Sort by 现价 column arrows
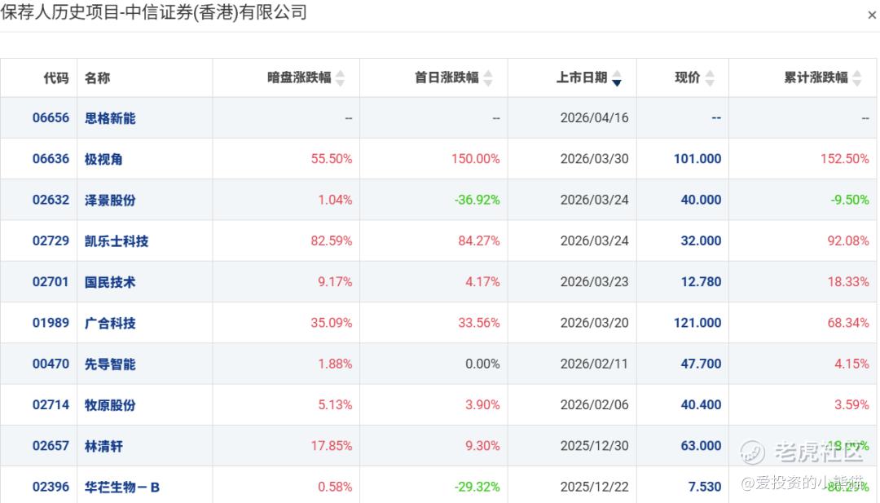Viewport: 880px width, 503px height. click(710, 78)
